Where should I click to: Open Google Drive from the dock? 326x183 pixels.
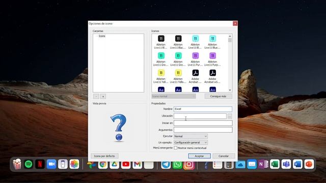[x=114, y=165]
